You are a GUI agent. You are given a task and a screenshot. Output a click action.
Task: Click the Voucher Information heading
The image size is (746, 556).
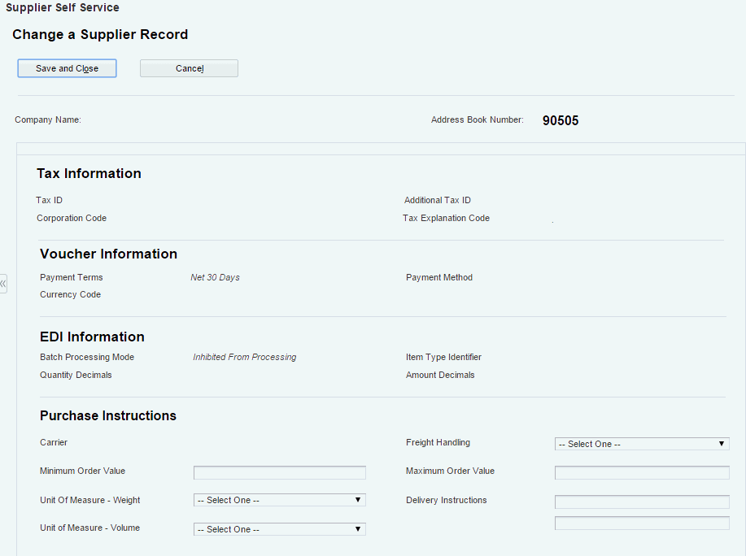108,254
